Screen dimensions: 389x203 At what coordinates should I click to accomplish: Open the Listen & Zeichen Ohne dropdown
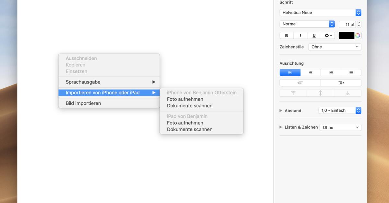tap(340, 127)
